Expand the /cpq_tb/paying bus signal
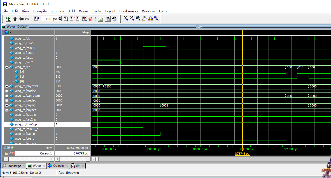 point(7,105)
